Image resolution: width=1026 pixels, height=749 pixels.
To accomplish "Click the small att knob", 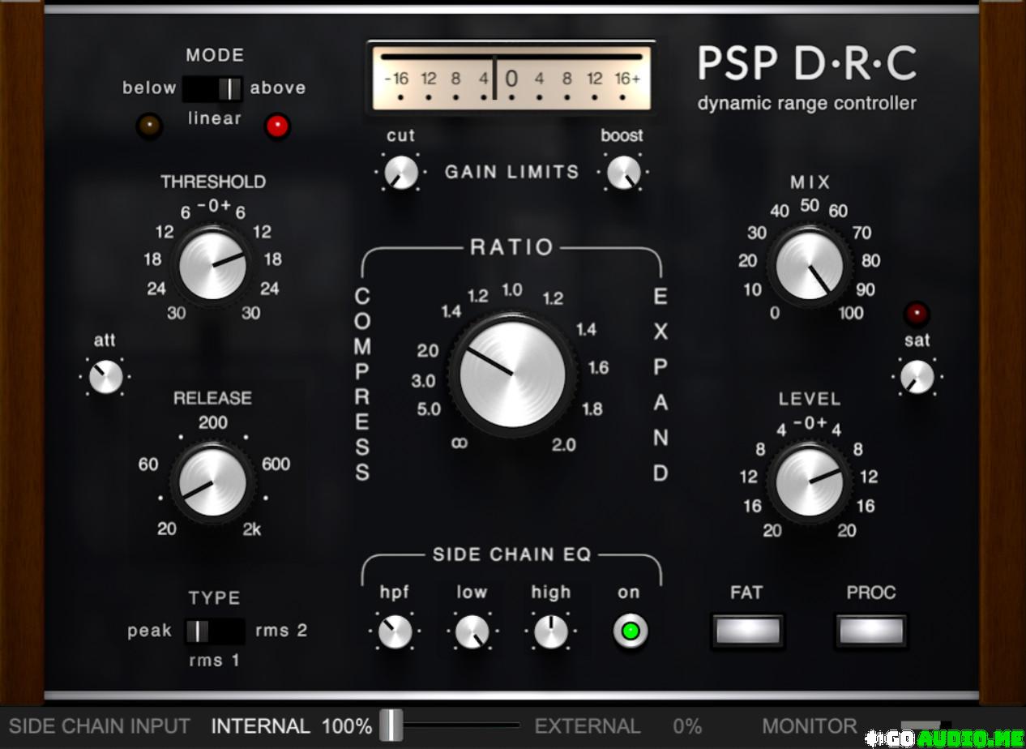I will 106,377.
